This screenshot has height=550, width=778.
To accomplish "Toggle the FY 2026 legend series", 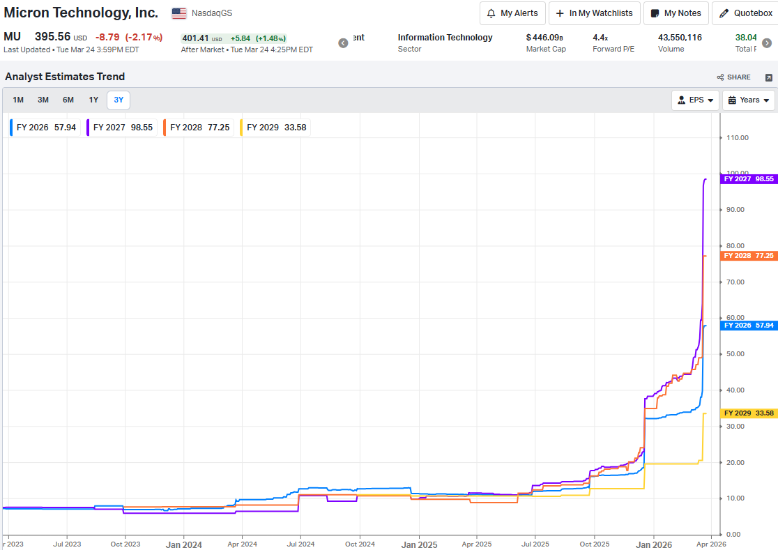I will (45, 128).
